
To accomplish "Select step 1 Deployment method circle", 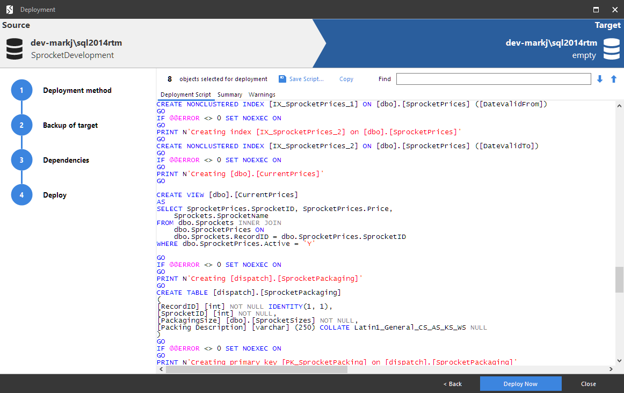I will pos(21,90).
